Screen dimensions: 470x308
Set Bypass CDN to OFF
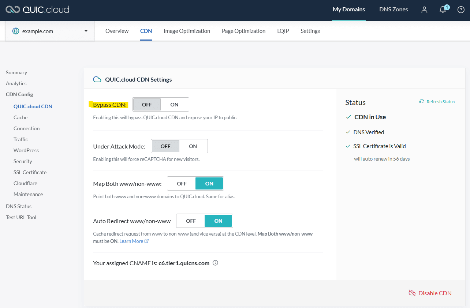pyautogui.click(x=147, y=105)
